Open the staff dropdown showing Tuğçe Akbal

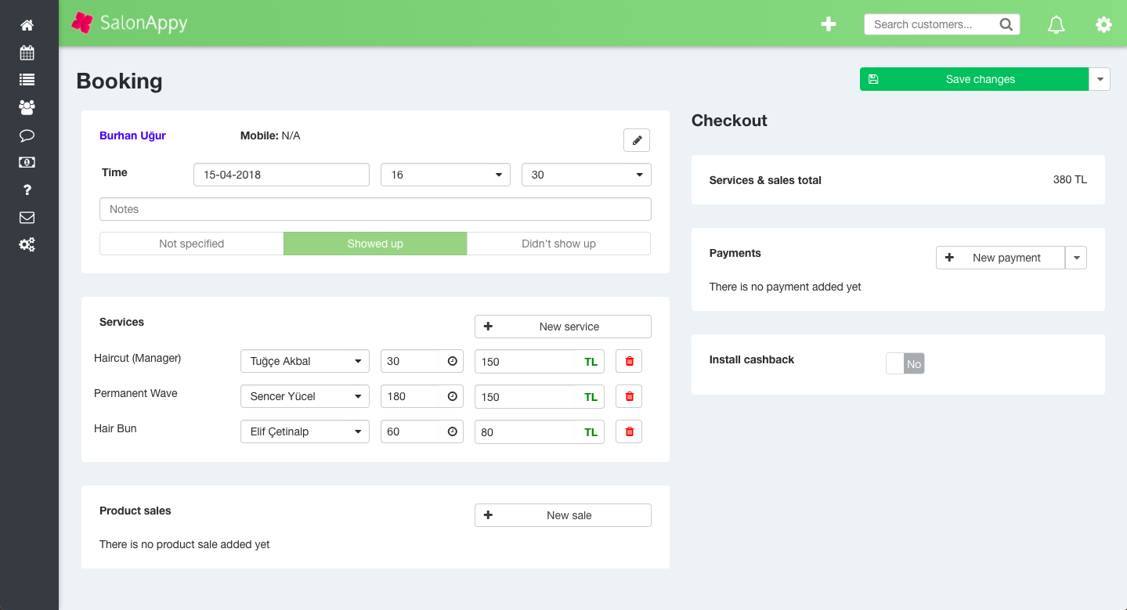click(x=304, y=361)
